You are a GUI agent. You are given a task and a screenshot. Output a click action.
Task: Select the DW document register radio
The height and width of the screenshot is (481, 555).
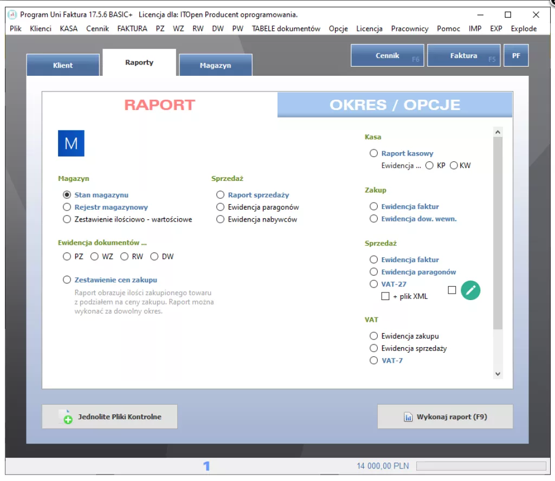coord(154,256)
